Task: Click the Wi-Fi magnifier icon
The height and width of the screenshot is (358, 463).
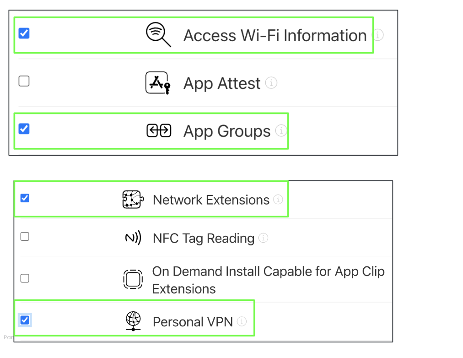Action: click(x=158, y=35)
